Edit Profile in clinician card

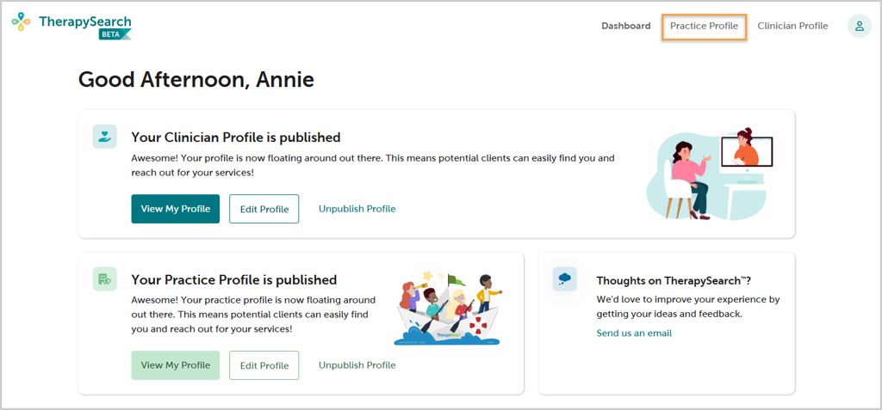tap(264, 209)
